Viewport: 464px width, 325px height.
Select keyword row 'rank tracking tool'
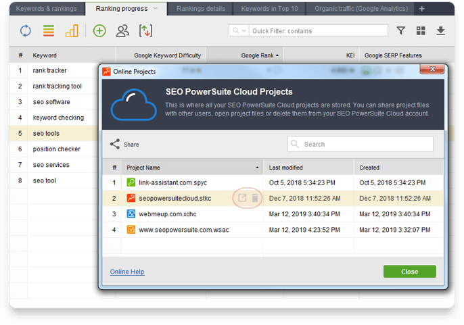(x=54, y=86)
